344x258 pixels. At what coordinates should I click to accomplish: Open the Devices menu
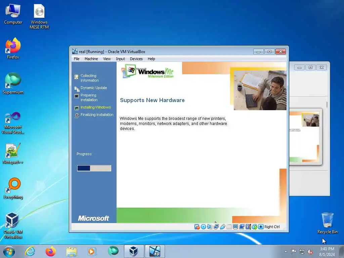point(136,59)
